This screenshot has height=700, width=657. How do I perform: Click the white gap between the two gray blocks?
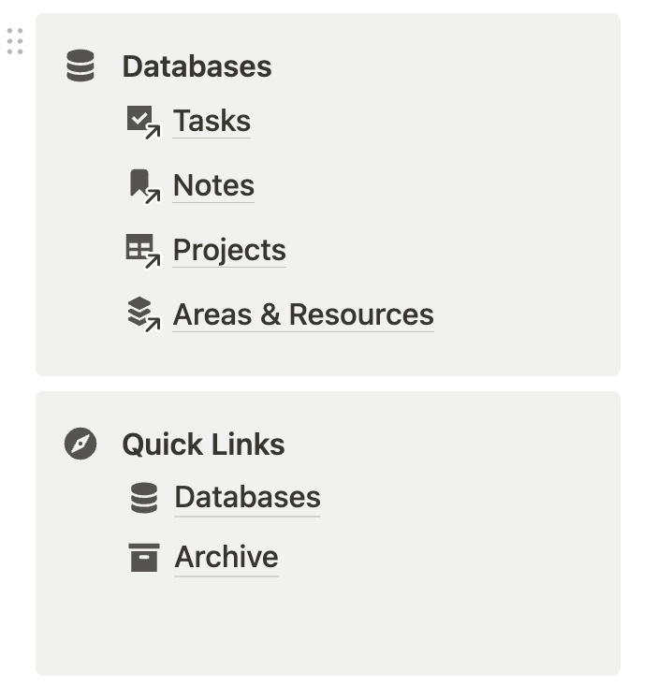tap(328, 384)
